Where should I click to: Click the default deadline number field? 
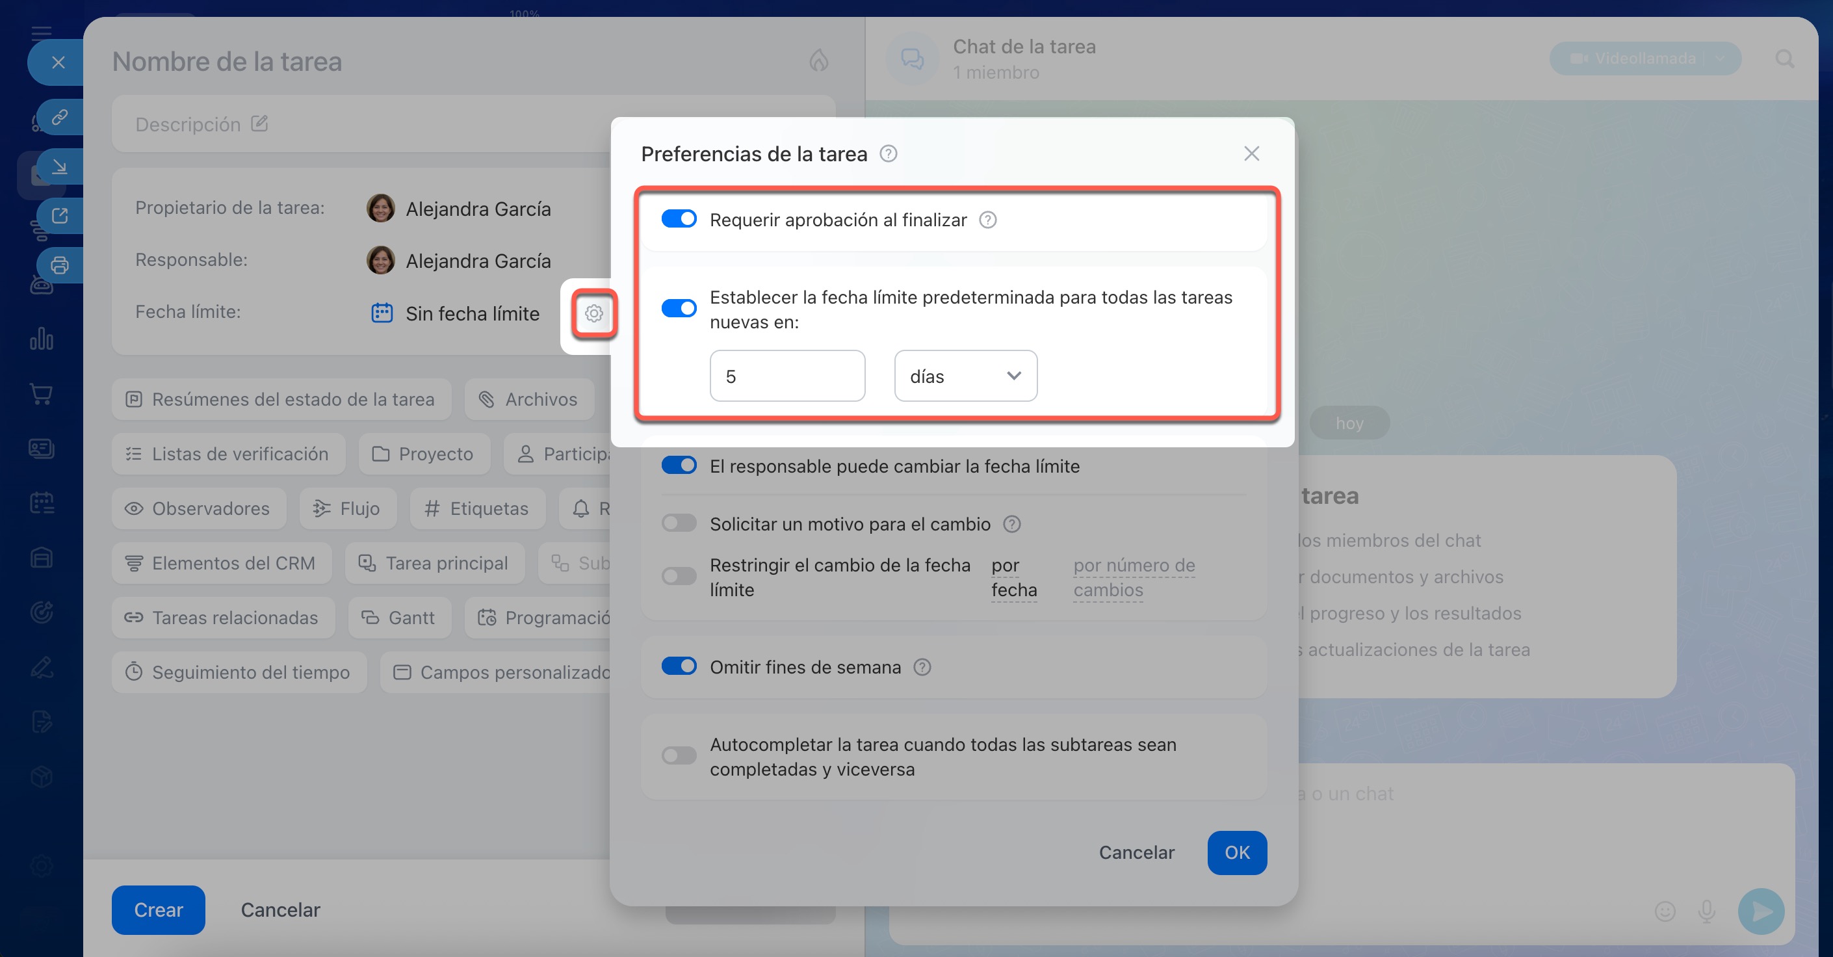click(x=787, y=376)
